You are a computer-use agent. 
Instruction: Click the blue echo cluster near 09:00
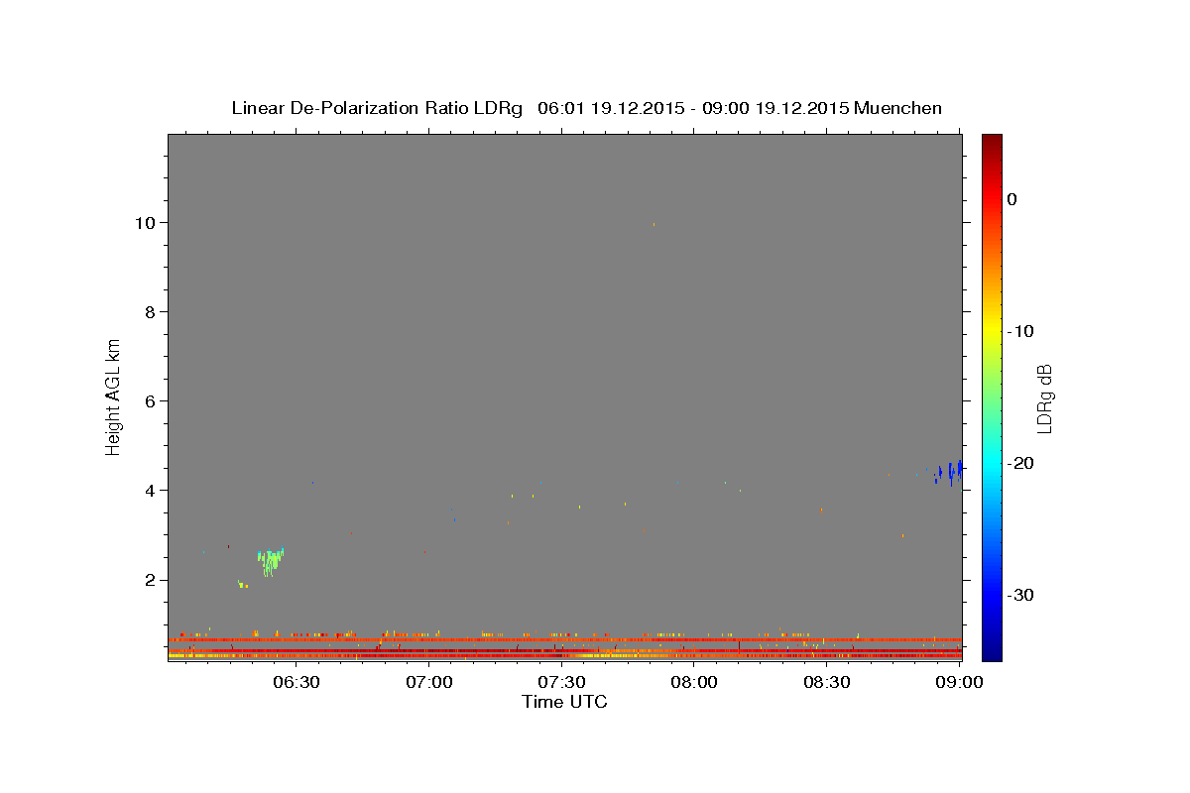949,472
